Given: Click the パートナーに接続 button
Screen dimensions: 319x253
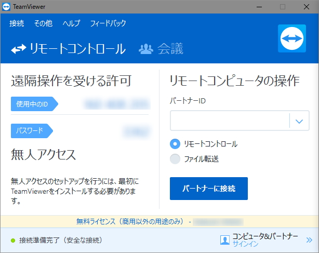Looking at the screenshot, I should click(x=209, y=189).
